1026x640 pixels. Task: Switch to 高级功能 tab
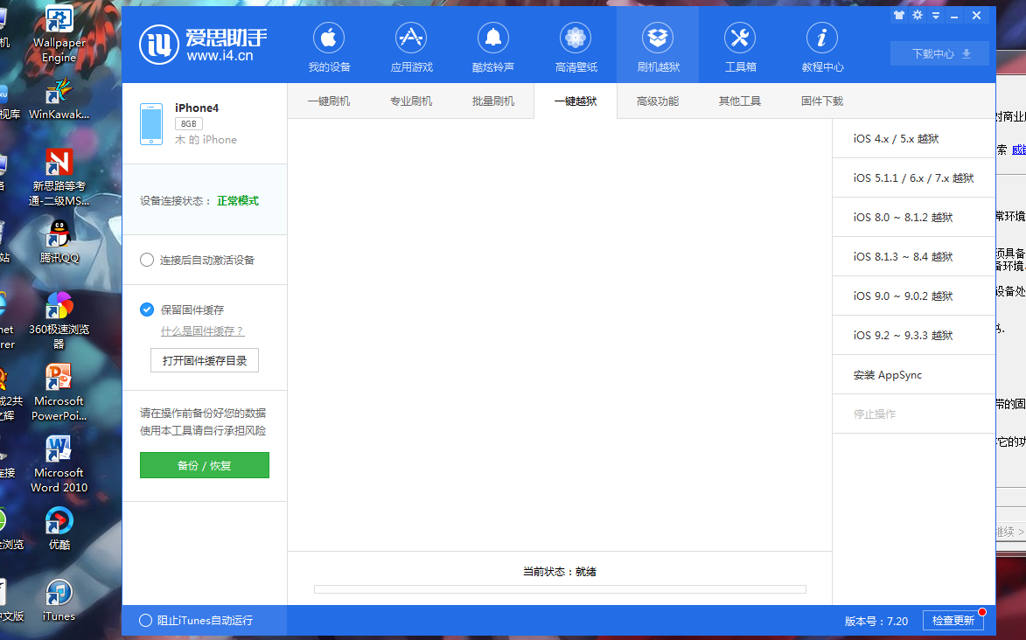[658, 101]
